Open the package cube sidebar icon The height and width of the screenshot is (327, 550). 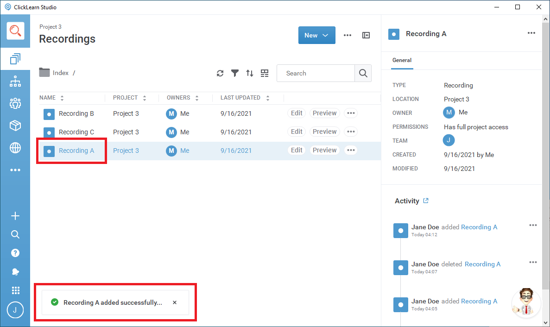[x=15, y=126]
